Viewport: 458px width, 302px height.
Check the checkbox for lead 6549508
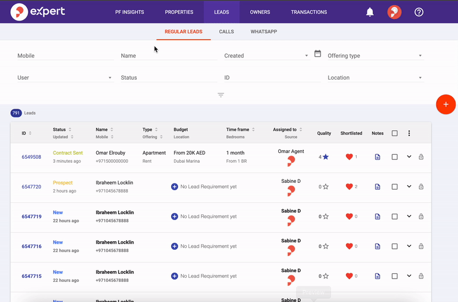(x=394, y=157)
